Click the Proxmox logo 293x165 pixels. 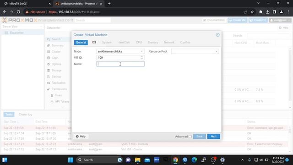pos(19,20)
